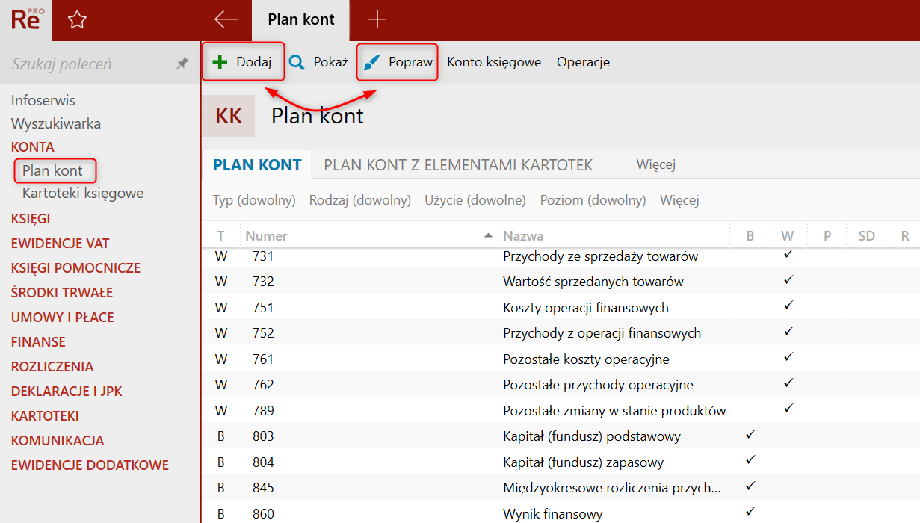
Task: Open Infoserwis in the sidebar
Action: [43, 100]
